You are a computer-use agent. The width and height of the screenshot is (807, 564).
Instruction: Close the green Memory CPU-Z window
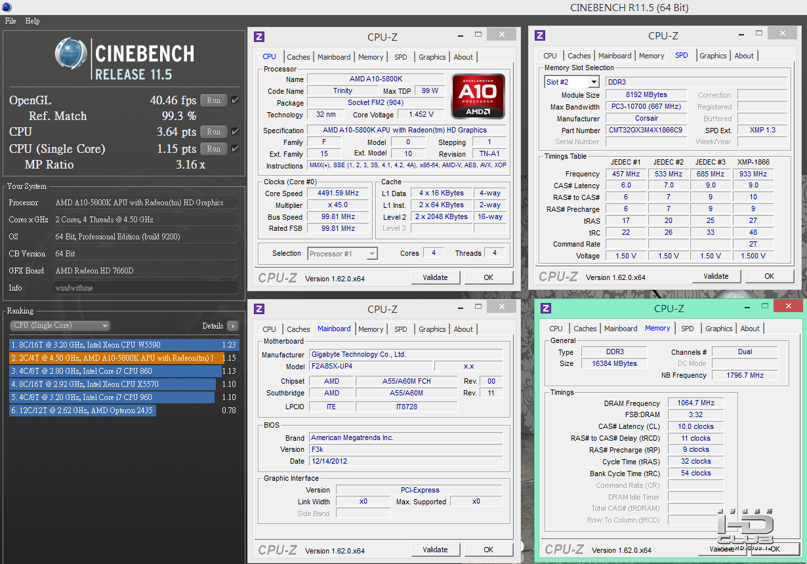tap(787, 306)
